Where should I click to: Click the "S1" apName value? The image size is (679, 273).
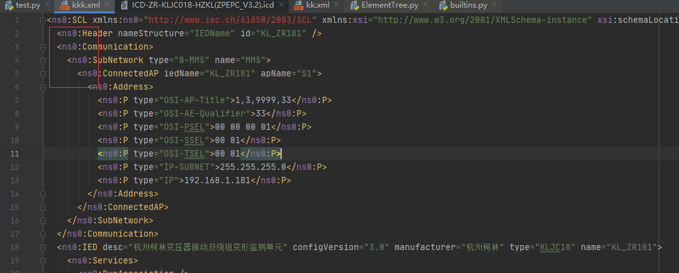[307, 73]
